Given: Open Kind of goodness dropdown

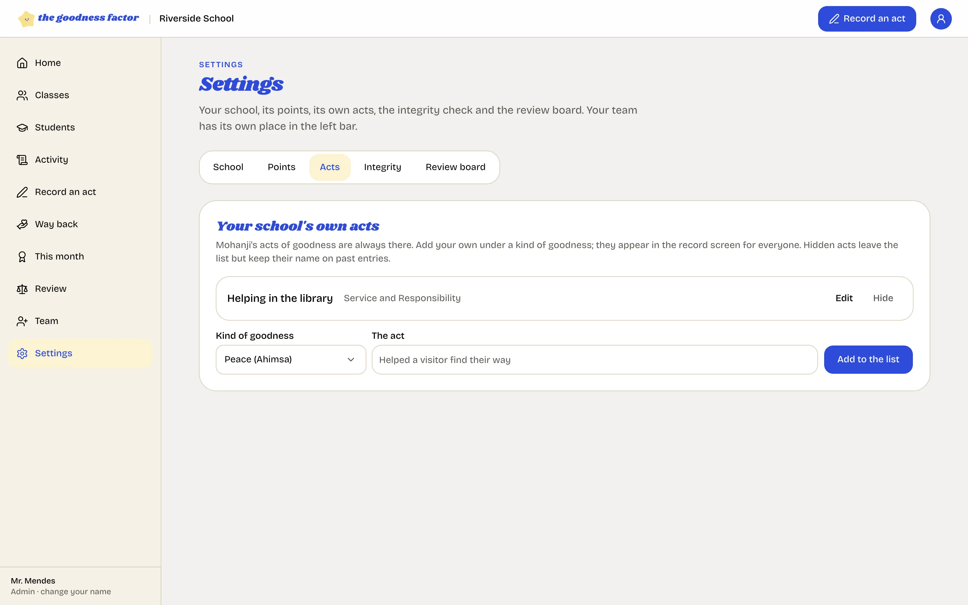Looking at the screenshot, I should tap(291, 360).
